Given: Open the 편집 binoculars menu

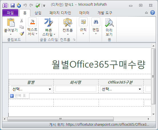Looking at the screenshot, I should pyautogui.click(x=96, y=26).
